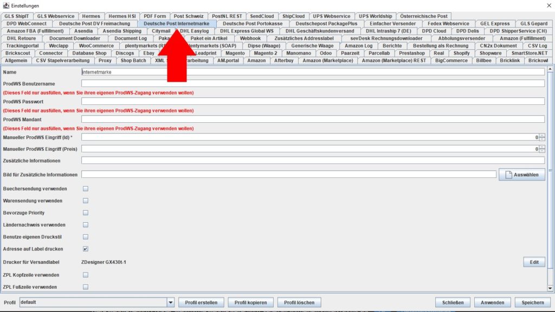Select the Proxy tab

(x=105, y=61)
